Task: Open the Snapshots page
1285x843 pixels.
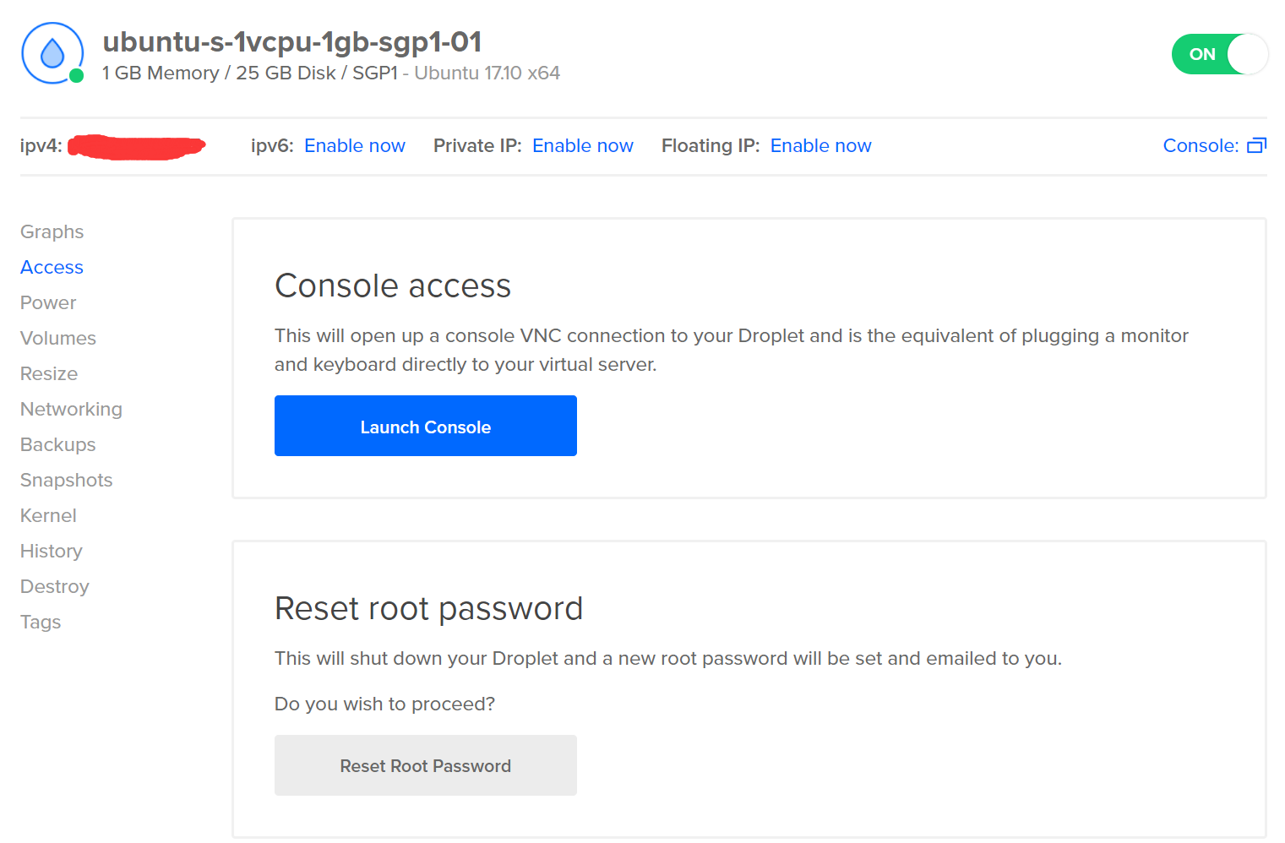Action: [67, 480]
